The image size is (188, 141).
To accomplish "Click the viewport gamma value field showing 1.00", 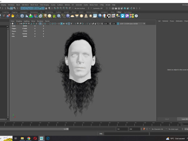I will pyautogui.click(x=114, y=23).
